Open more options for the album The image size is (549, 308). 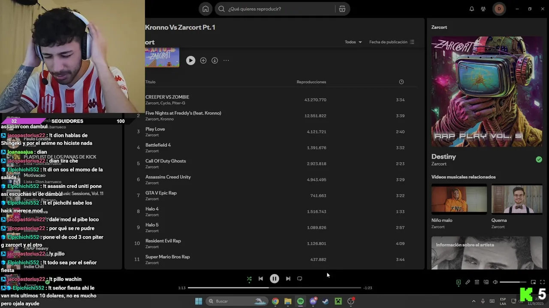pyautogui.click(x=226, y=61)
